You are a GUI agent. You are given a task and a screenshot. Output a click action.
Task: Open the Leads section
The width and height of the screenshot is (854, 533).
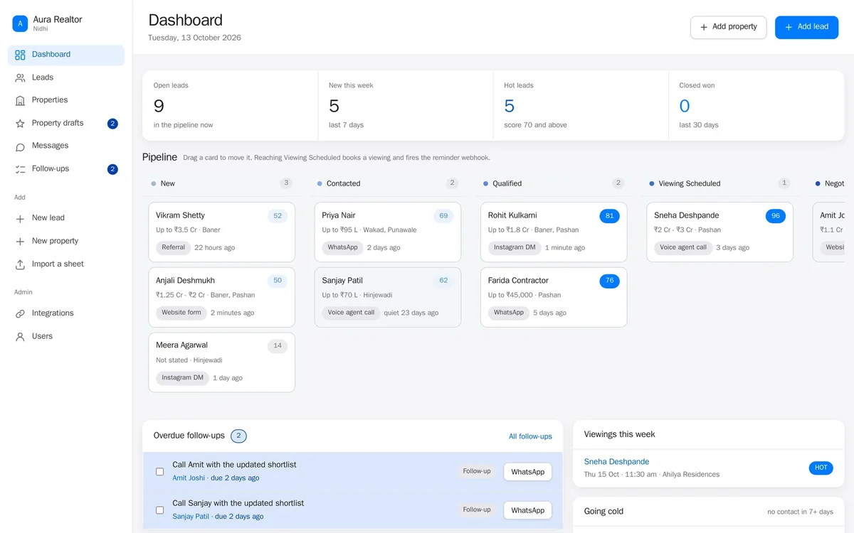[x=66, y=77]
